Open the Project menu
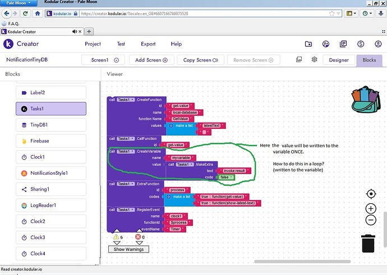The image size is (387, 275). (93, 44)
